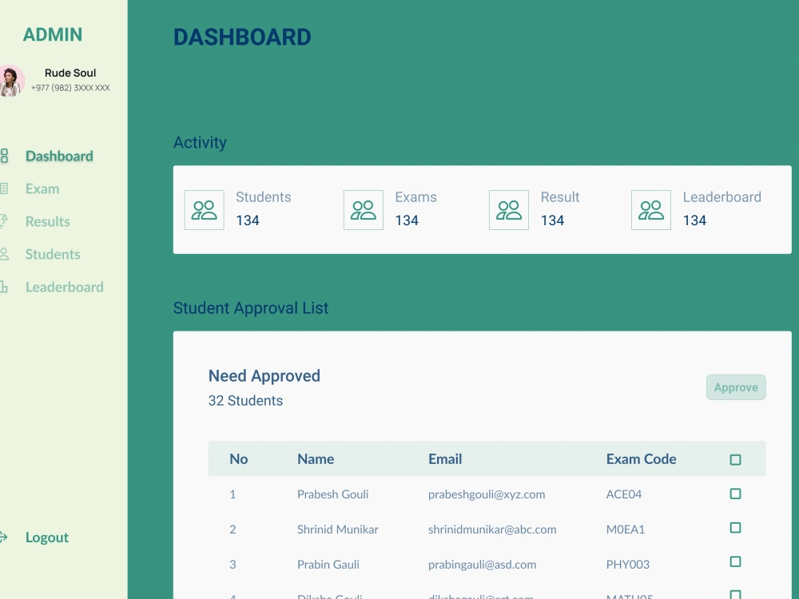Click the Students card people icon

point(204,210)
